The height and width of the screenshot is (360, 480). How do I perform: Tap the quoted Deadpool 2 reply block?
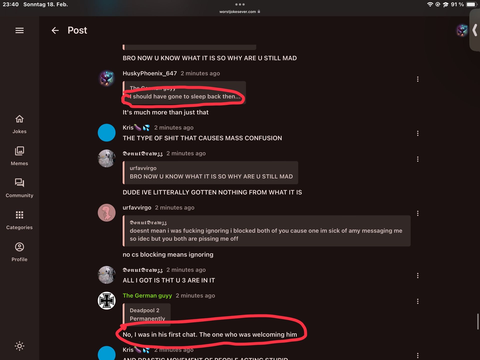pos(147,315)
